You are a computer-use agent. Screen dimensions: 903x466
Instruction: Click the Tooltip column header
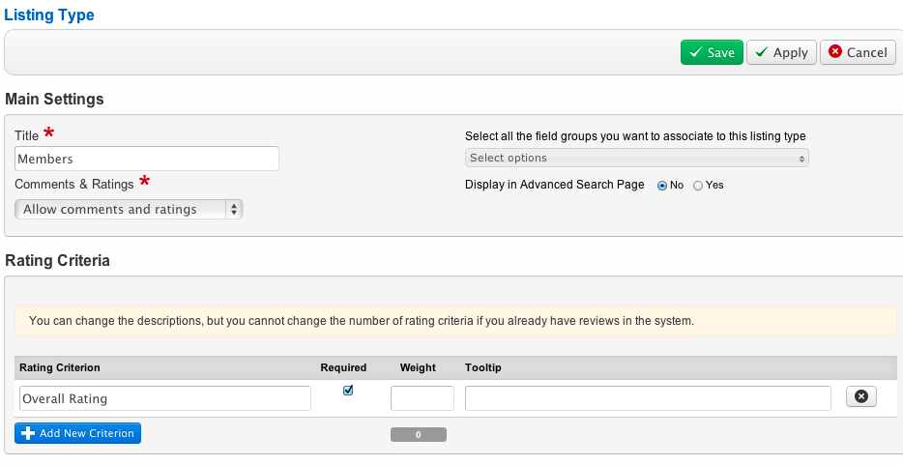pyautogui.click(x=482, y=367)
